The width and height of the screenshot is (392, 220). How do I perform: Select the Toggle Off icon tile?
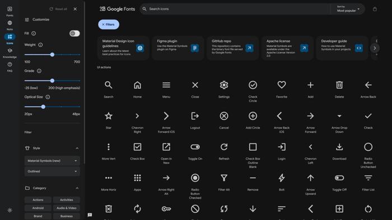pyautogui.click(x=339, y=182)
